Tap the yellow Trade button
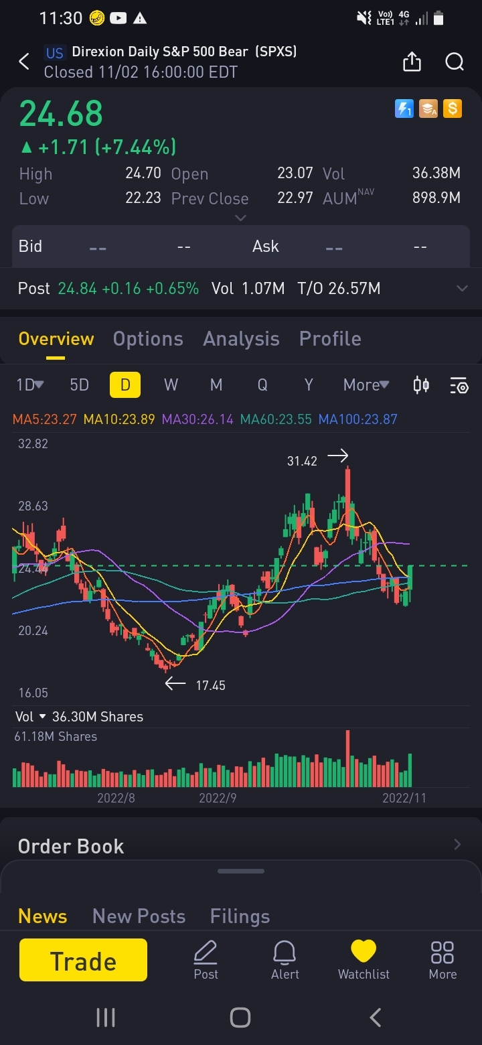Image resolution: width=482 pixels, height=1045 pixels. (83, 960)
